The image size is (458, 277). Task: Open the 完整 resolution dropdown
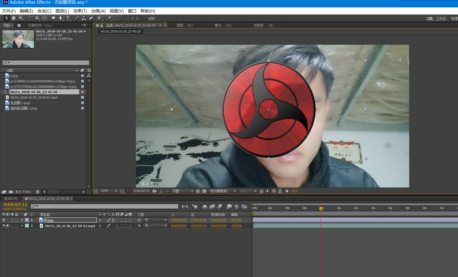click(x=183, y=191)
